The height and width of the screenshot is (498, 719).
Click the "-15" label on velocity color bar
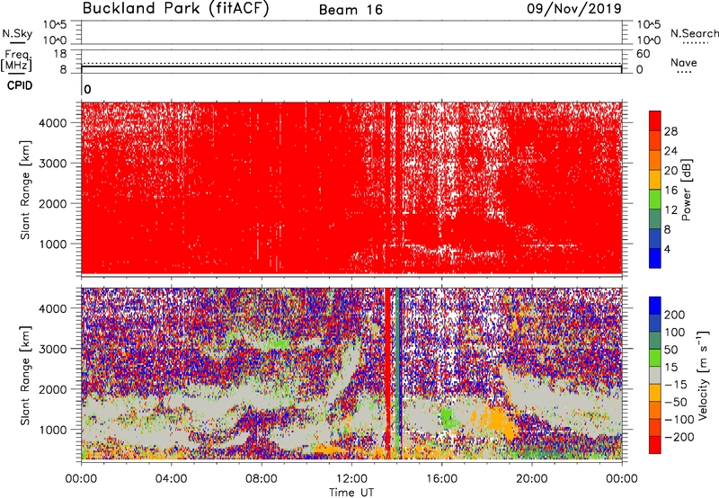pyautogui.click(x=676, y=384)
